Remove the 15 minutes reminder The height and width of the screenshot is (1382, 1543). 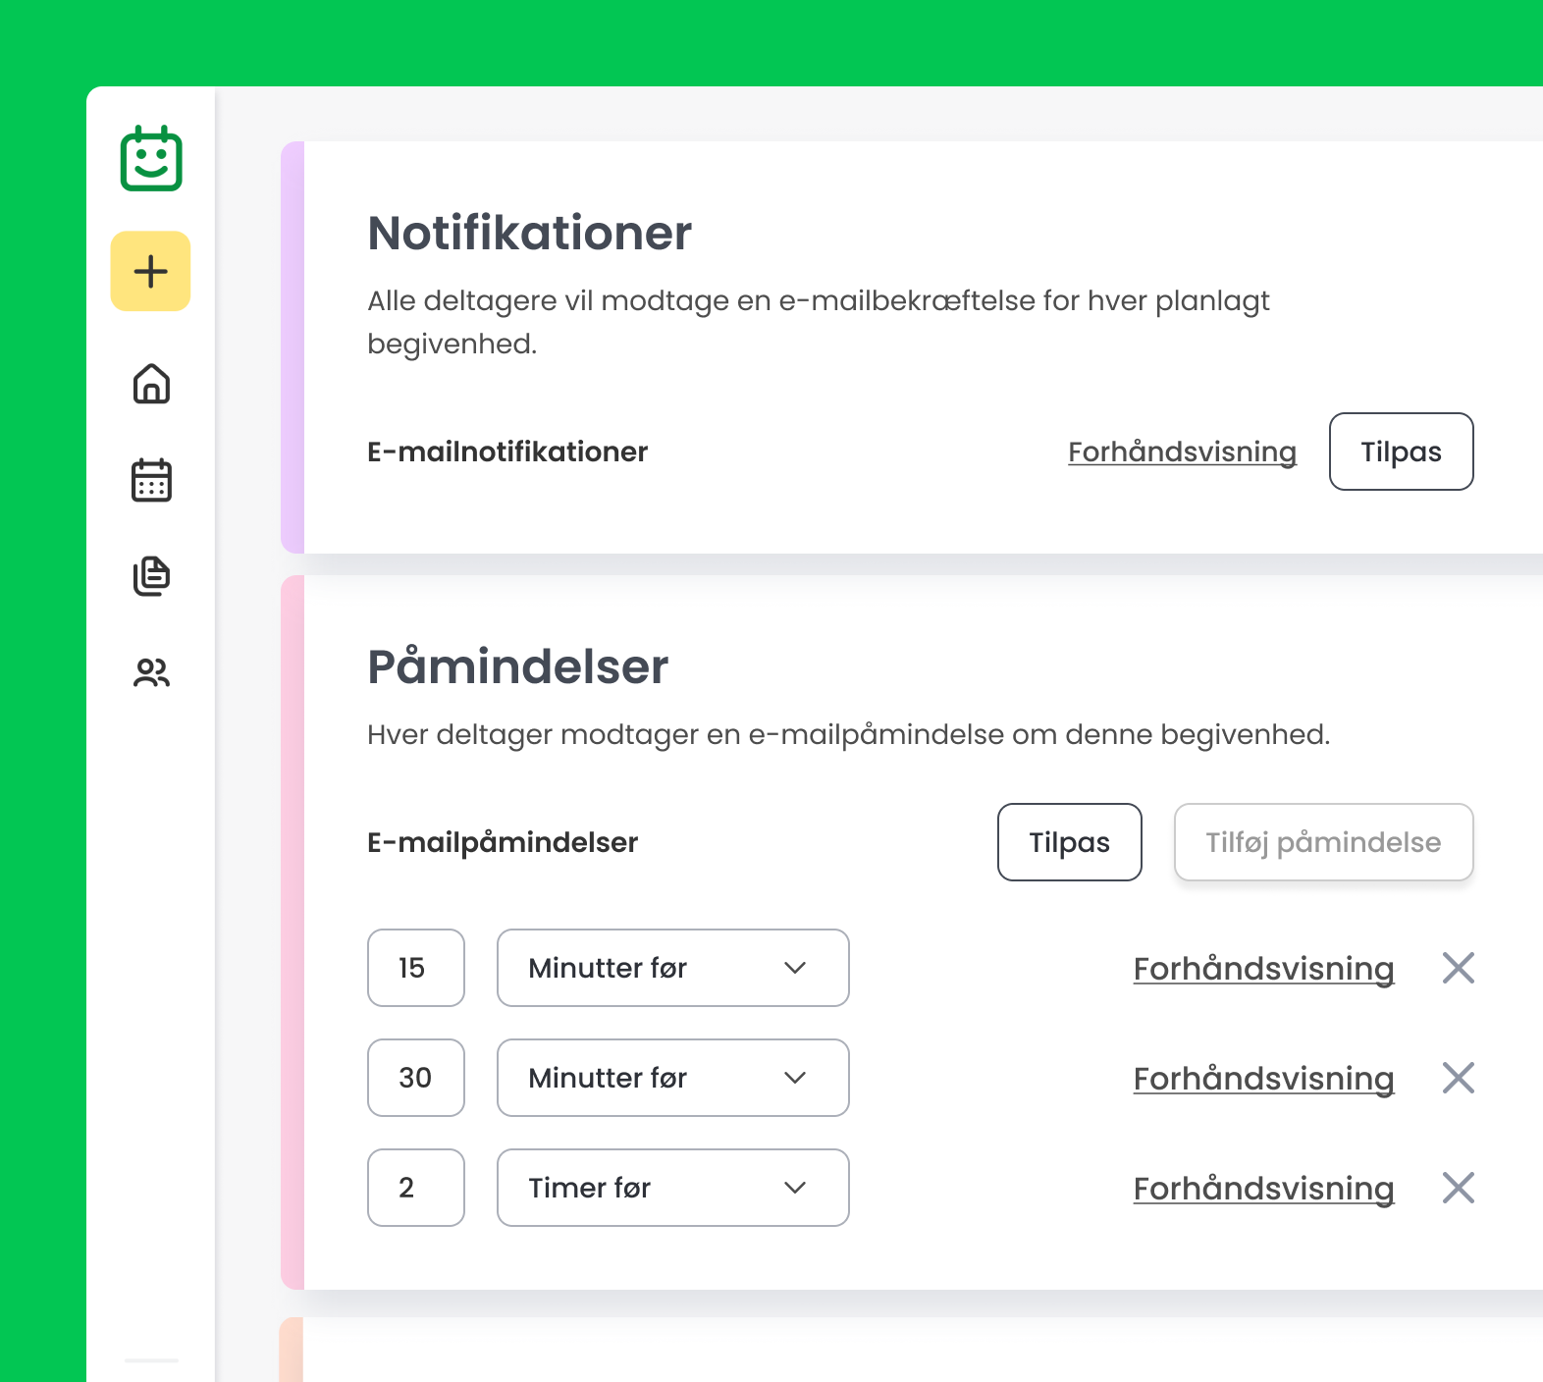(x=1458, y=968)
